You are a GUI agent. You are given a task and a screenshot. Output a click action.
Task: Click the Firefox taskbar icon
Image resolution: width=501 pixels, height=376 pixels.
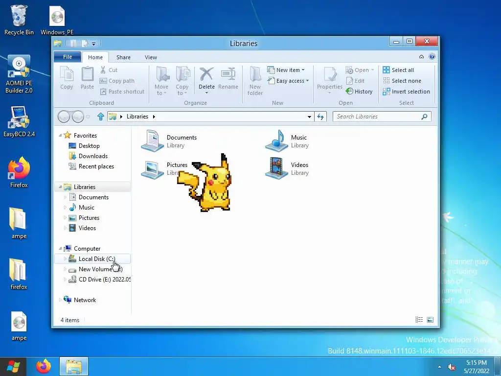click(x=44, y=366)
